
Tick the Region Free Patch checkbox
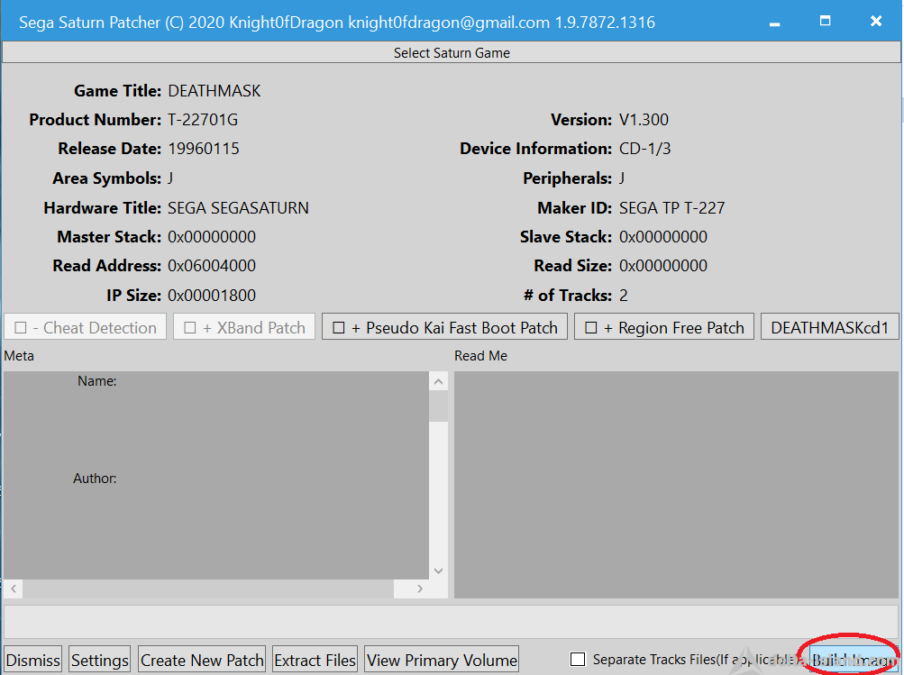591,328
